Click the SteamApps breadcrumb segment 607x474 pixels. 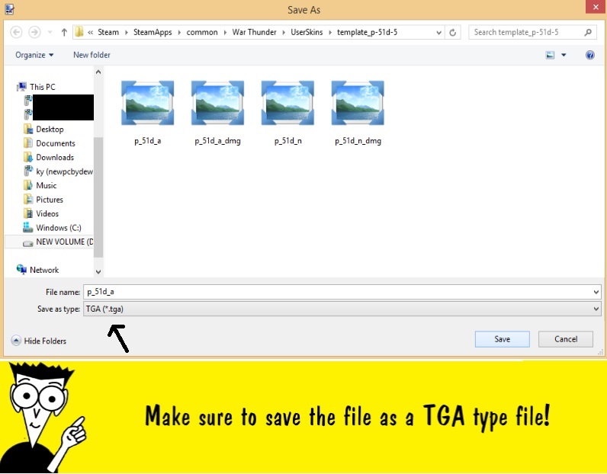(153, 32)
